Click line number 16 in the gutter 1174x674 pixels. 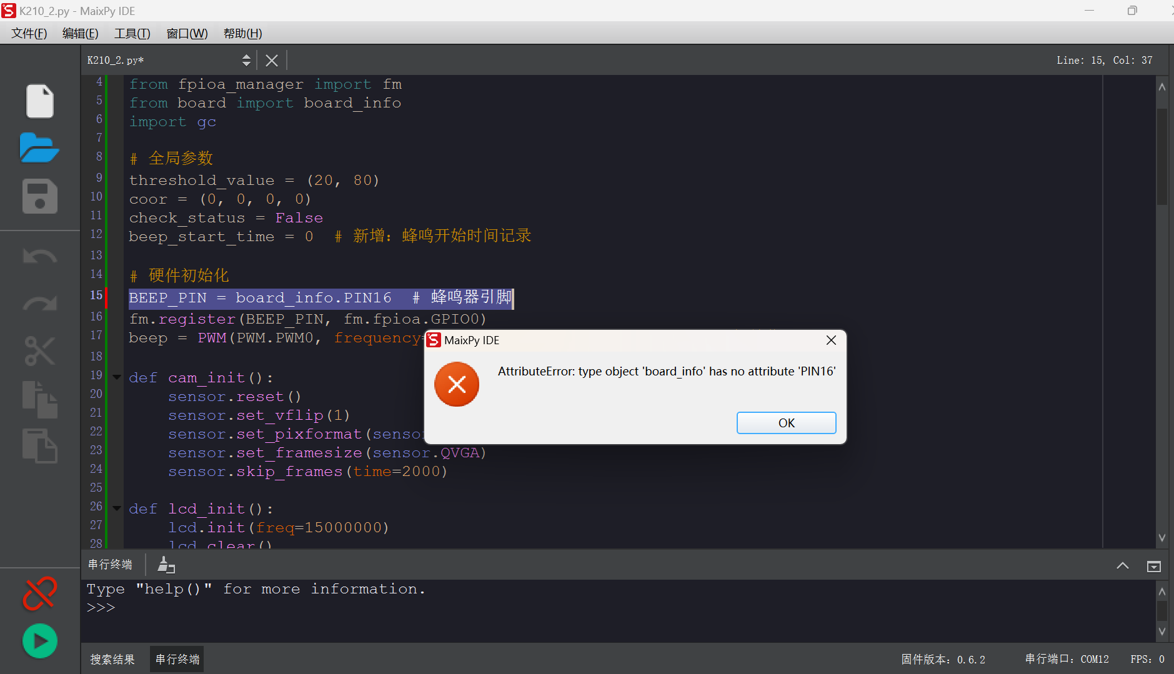96,317
